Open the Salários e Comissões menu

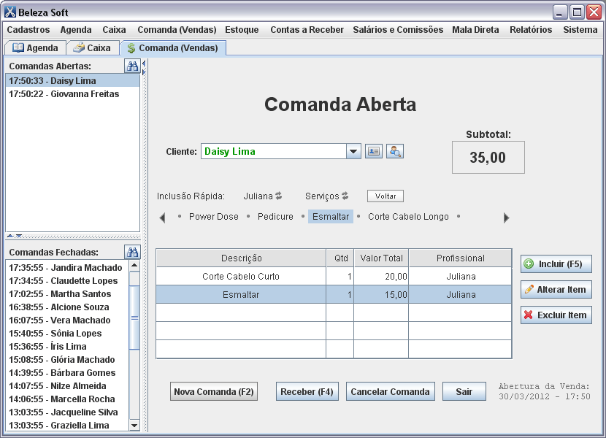[398, 30]
